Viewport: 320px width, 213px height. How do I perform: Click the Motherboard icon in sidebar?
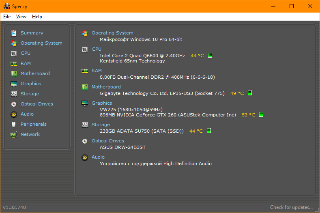14,73
